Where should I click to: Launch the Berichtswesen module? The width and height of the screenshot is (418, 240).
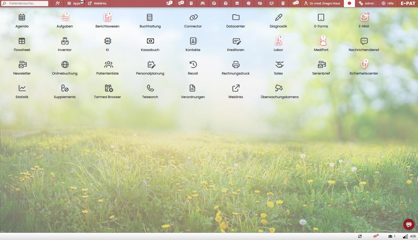click(x=107, y=20)
